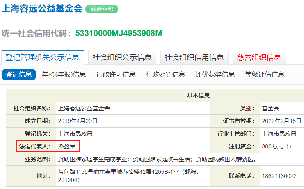
Task: Click the 社会组织名称 label cell
Action: (31, 108)
